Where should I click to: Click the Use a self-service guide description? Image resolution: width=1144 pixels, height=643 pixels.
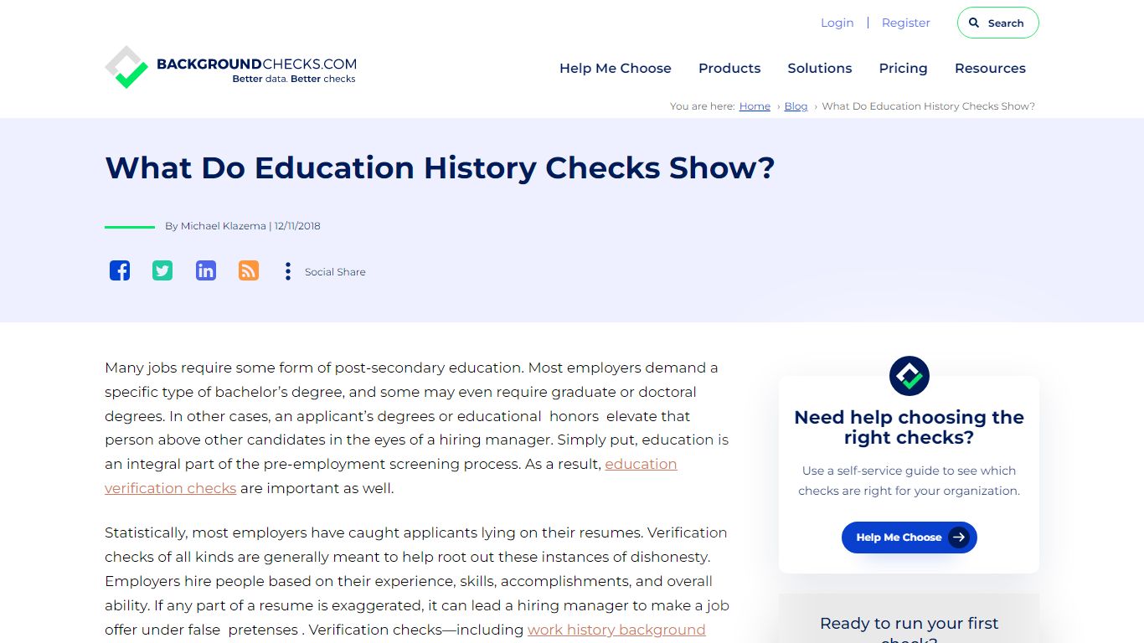(910, 481)
